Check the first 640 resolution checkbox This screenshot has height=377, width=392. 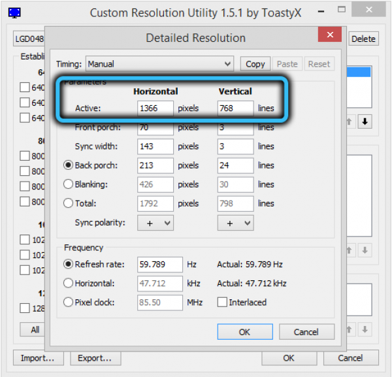coord(25,88)
